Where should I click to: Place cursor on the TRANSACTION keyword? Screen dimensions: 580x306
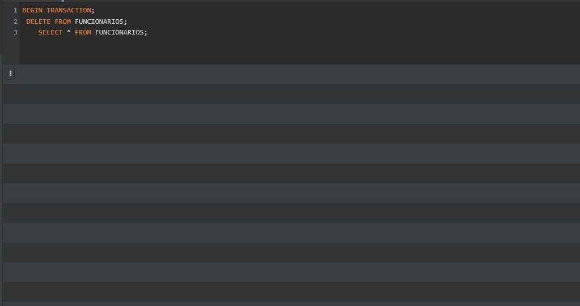pos(69,10)
